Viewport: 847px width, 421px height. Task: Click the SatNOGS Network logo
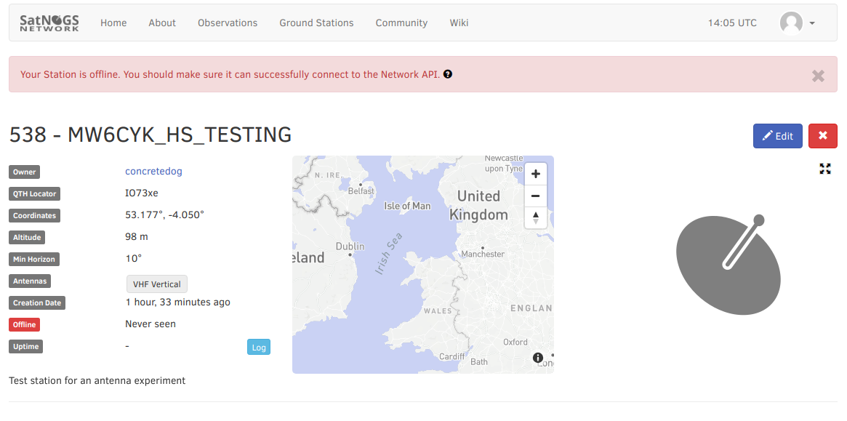[x=49, y=23]
